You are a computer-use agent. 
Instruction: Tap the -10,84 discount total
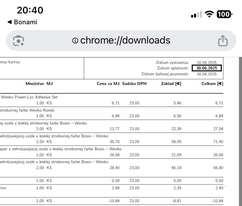pos(217,201)
